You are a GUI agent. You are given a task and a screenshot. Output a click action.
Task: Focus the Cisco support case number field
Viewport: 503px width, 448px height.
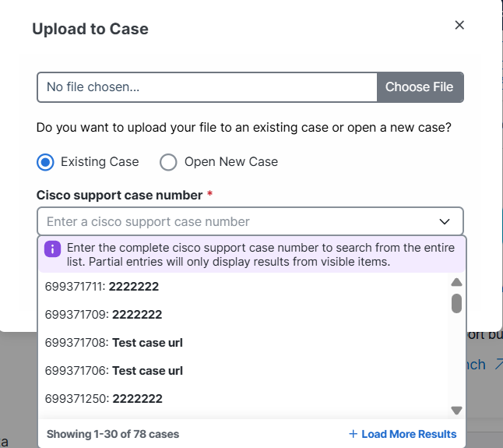click(234, 221)
